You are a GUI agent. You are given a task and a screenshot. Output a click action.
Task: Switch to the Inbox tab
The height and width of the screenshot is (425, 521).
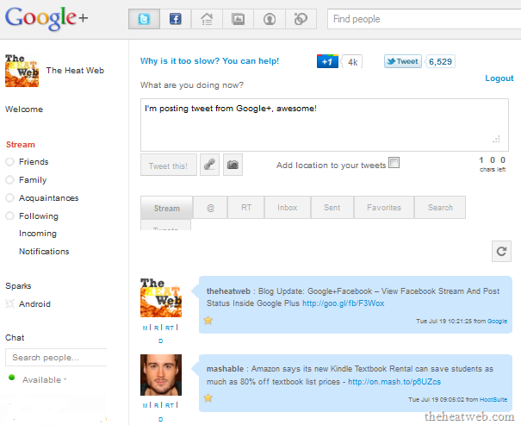pyautogui.click(x=288, y=208)
